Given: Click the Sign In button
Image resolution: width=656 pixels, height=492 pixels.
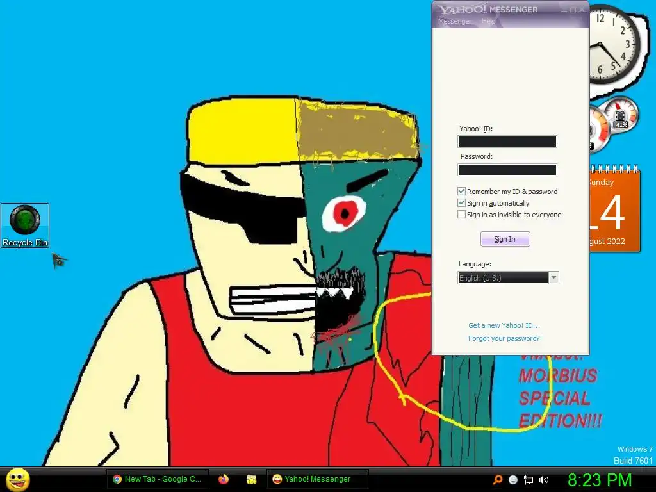Looking at the screenshot, I should [x=505, y=239].
